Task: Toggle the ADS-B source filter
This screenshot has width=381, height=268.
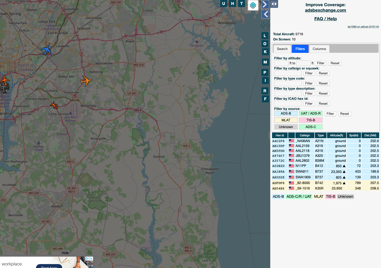Action: point(286,114)
